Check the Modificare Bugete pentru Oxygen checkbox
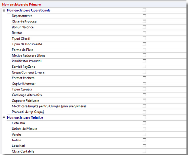Screen dimensions: 188x155 (144, 106)
